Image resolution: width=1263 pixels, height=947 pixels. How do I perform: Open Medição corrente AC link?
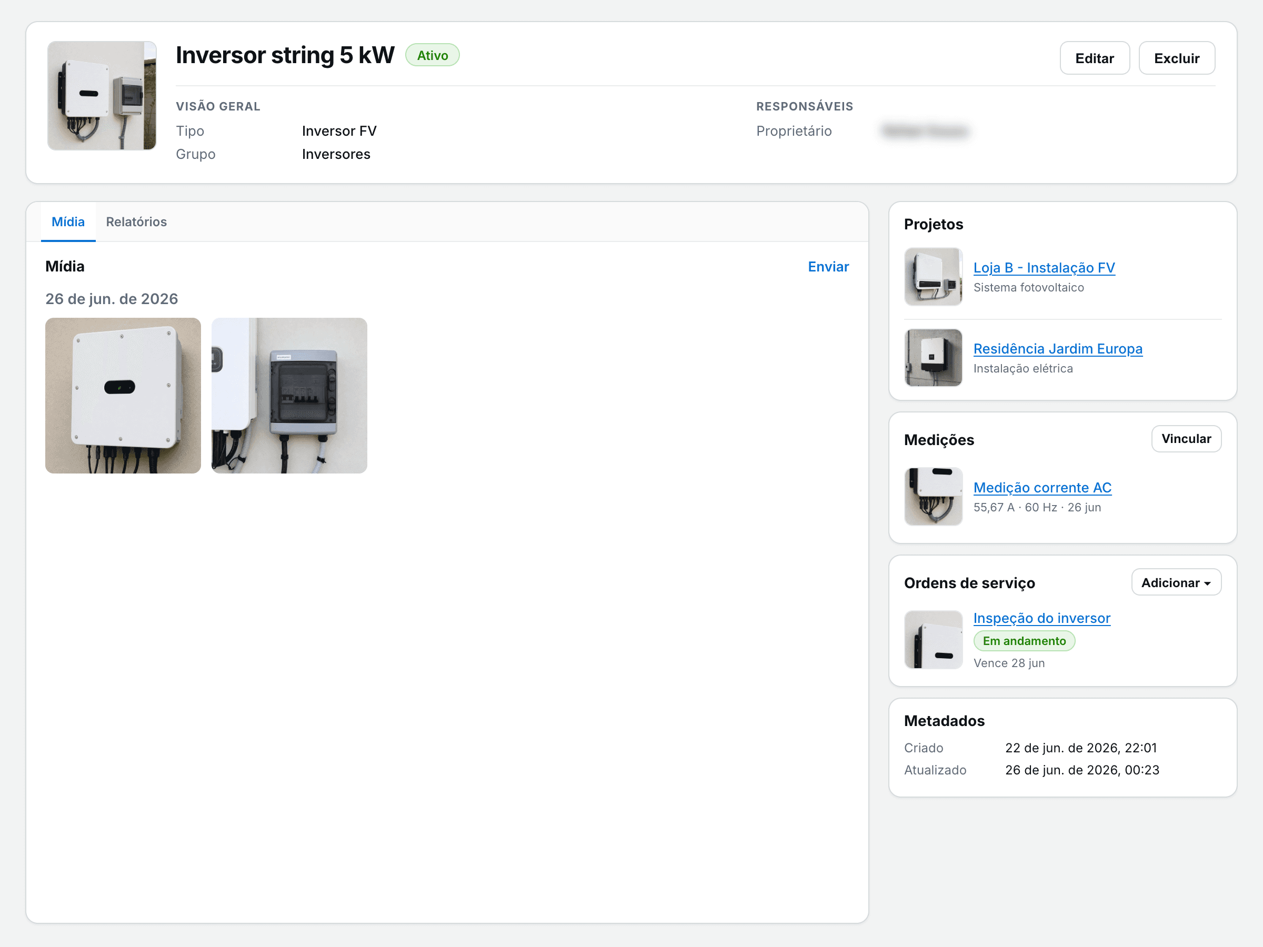tap(1042, 488)
